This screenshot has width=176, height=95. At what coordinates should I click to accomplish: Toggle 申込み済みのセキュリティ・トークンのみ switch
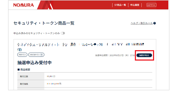(63, 33)
